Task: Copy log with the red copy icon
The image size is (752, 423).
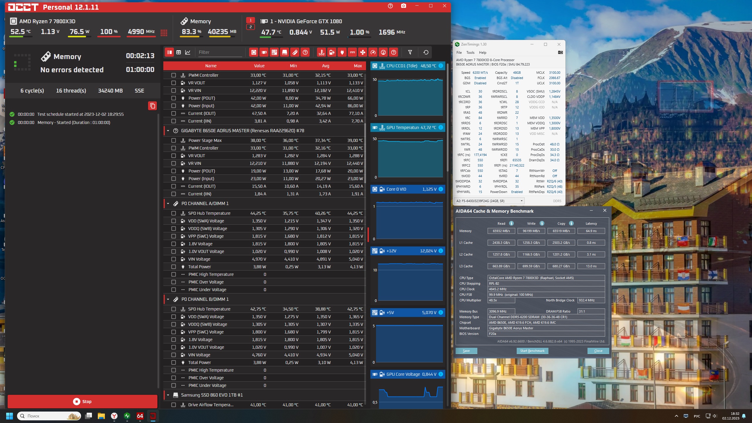Action: pos(152,106)
